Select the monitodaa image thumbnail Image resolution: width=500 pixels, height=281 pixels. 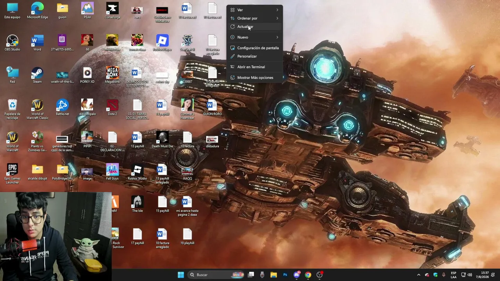pos(112,43)
